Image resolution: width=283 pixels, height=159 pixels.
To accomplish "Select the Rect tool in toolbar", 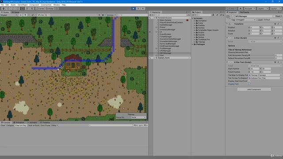I will click(x=23, y=8).
